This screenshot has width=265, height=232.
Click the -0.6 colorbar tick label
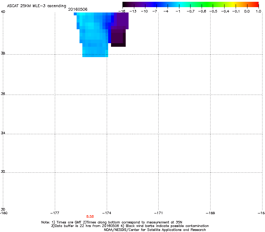(202, 11)
